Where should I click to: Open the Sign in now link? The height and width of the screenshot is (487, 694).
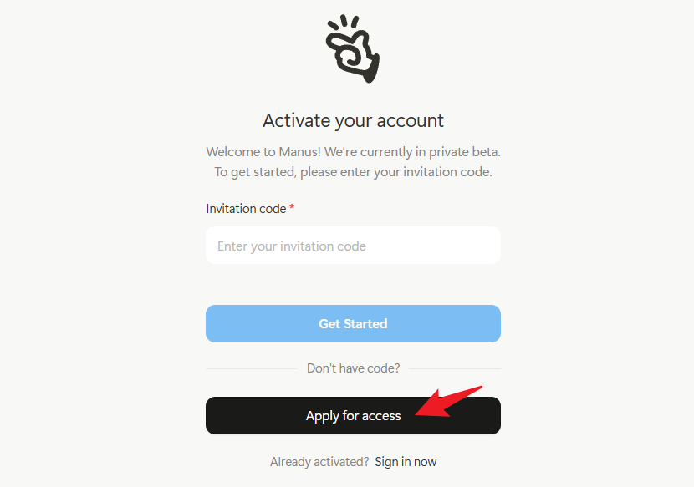[x=406, y=462]
